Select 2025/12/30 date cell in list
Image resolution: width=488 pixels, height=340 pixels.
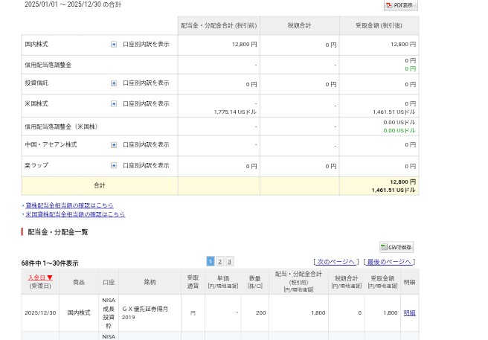(x=40, y=313)
